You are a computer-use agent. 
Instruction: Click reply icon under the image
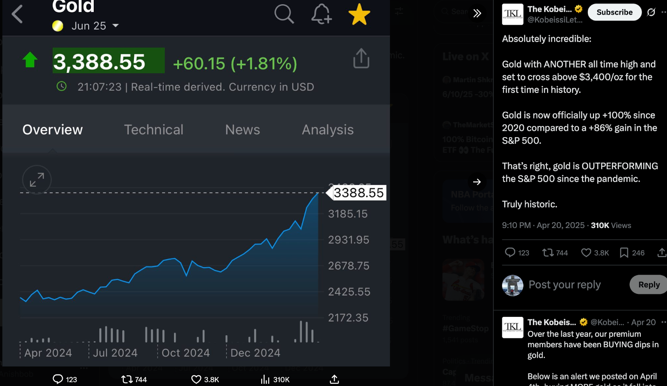coord(58,379)
